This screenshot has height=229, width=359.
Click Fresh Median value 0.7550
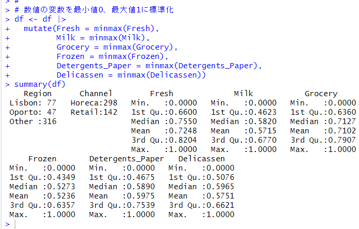click(x=183, y=121)
